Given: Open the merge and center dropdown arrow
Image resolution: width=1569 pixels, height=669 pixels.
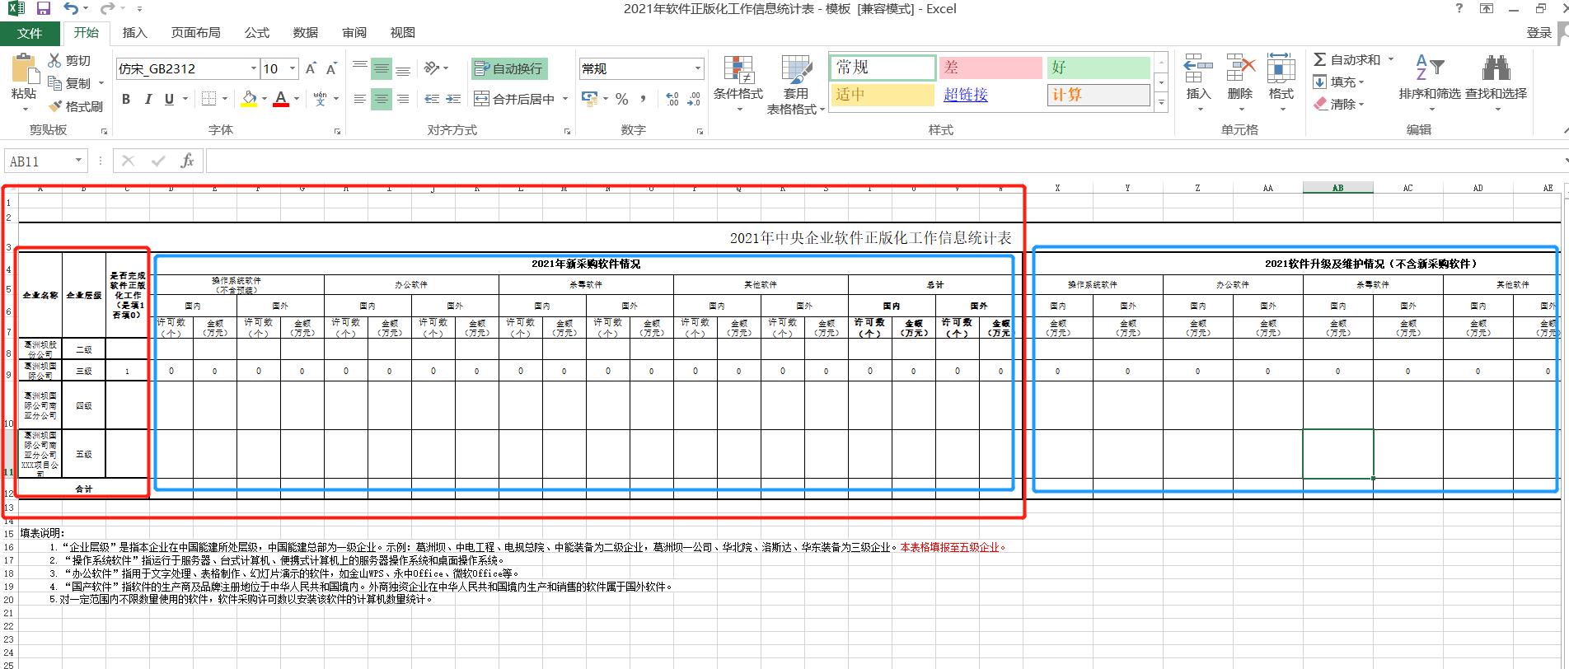Looking at the screenshot, I should (565, 99).
